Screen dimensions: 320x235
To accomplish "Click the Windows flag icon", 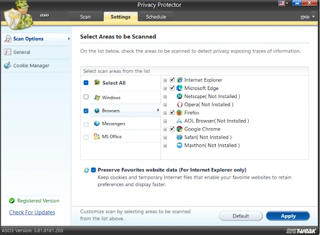I will point(97,97).
